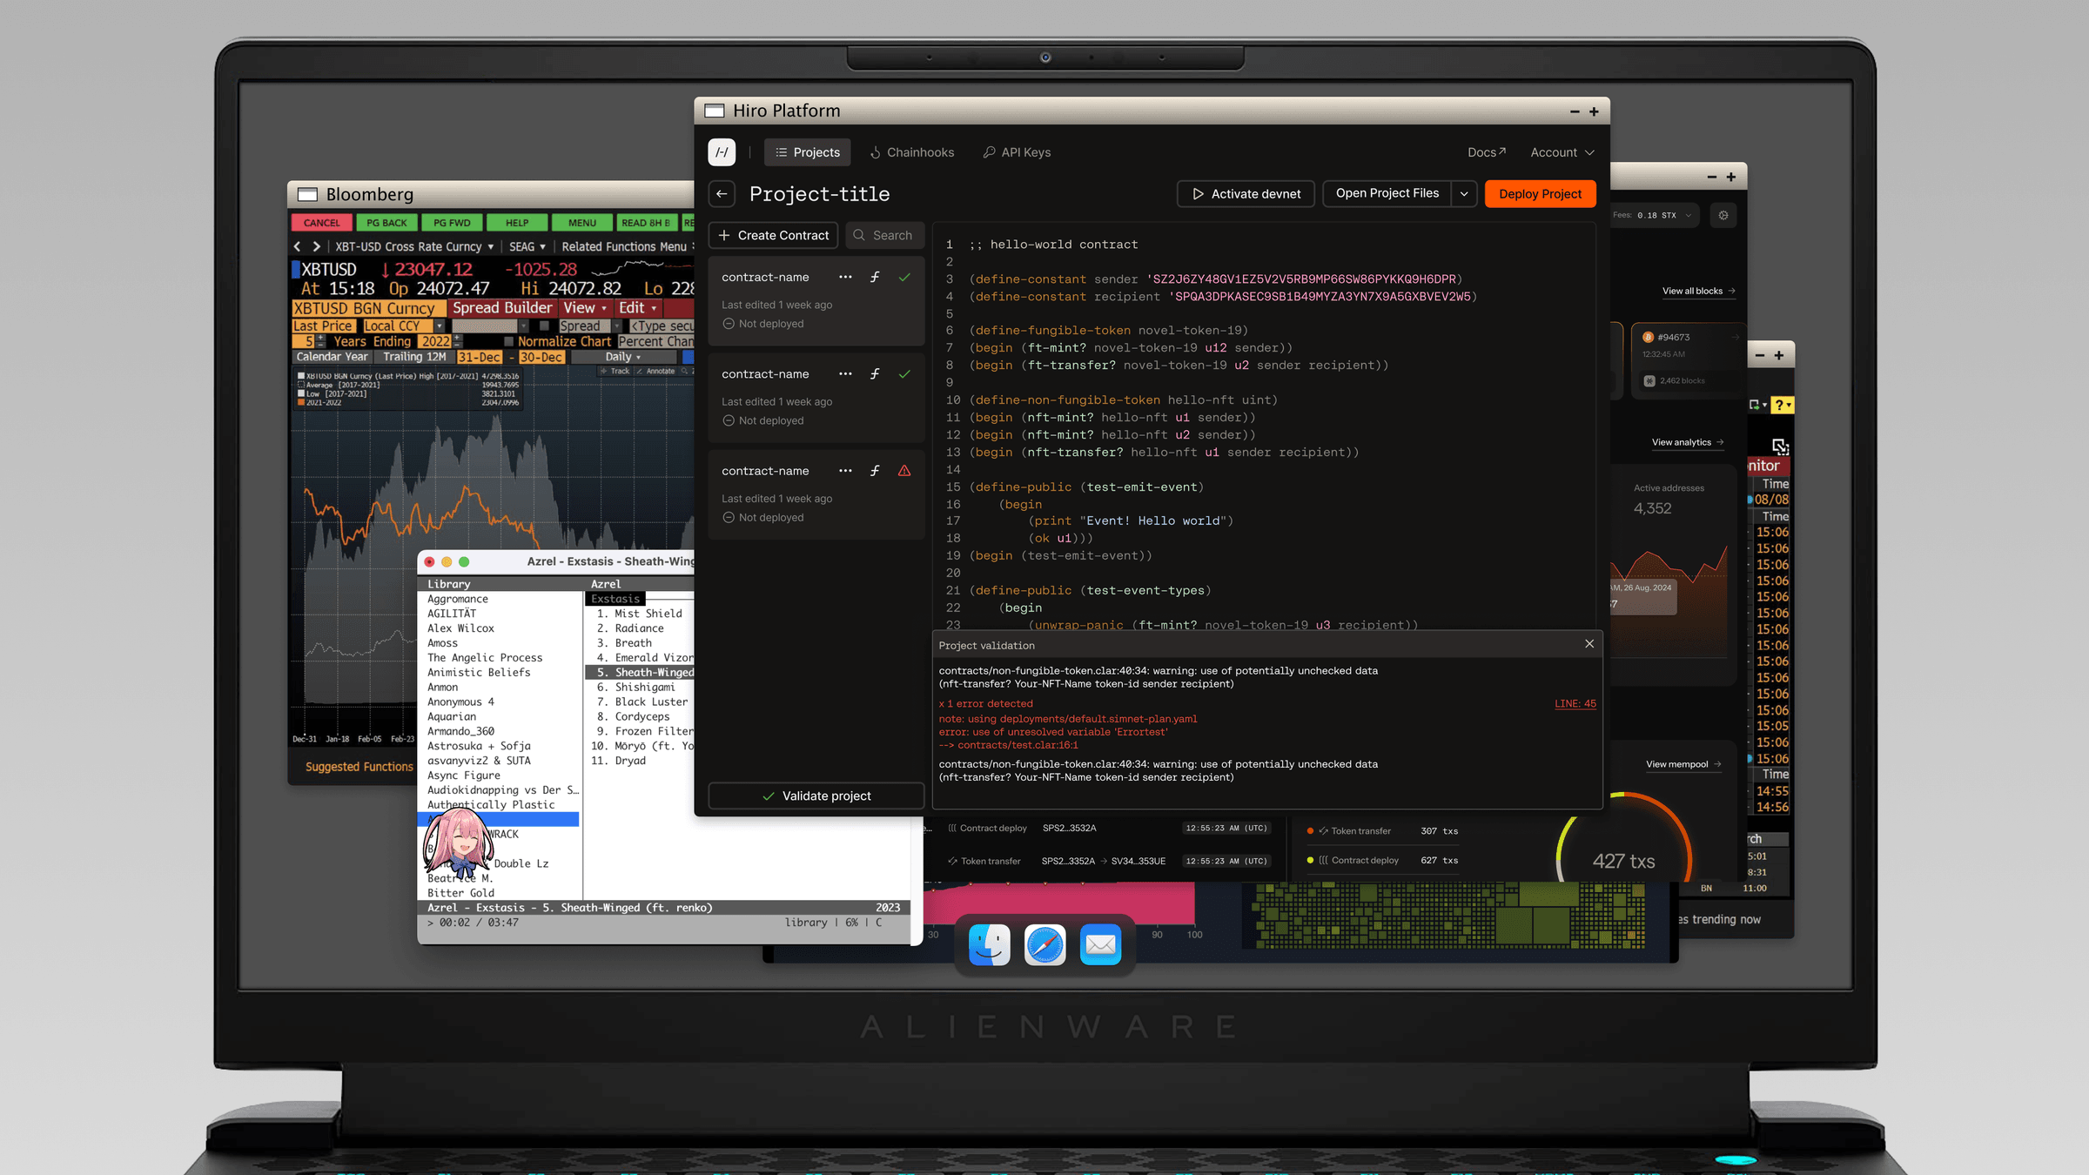The image size is (2089, 1175).
Task: Click the Bloomberg MENU key
Action: (582, 223)
